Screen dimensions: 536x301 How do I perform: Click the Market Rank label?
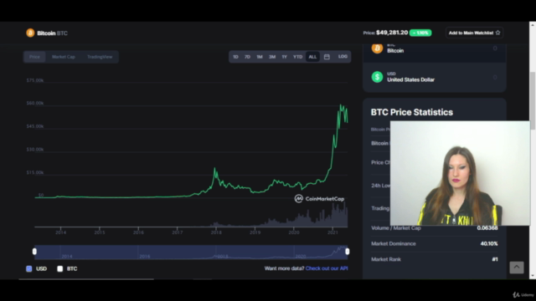pos(386,259)
